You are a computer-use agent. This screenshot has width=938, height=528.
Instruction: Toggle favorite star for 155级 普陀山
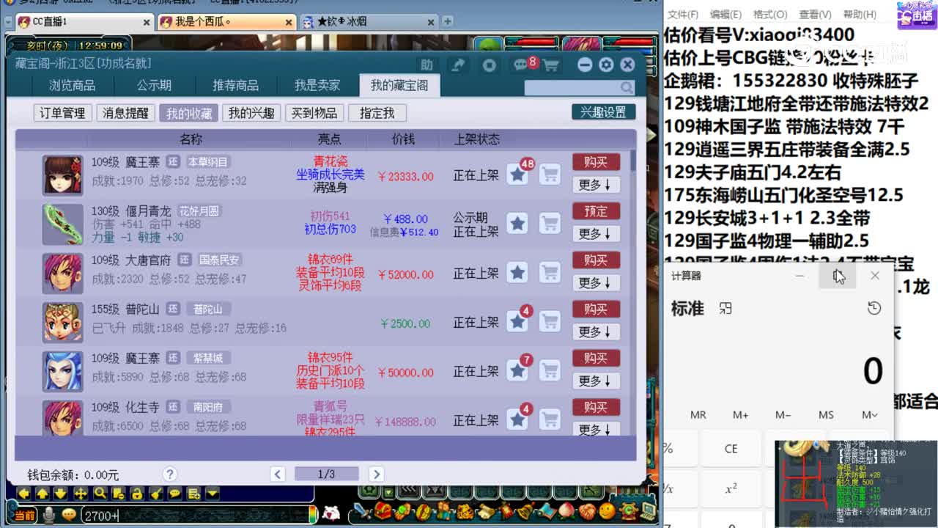(517, 321)
